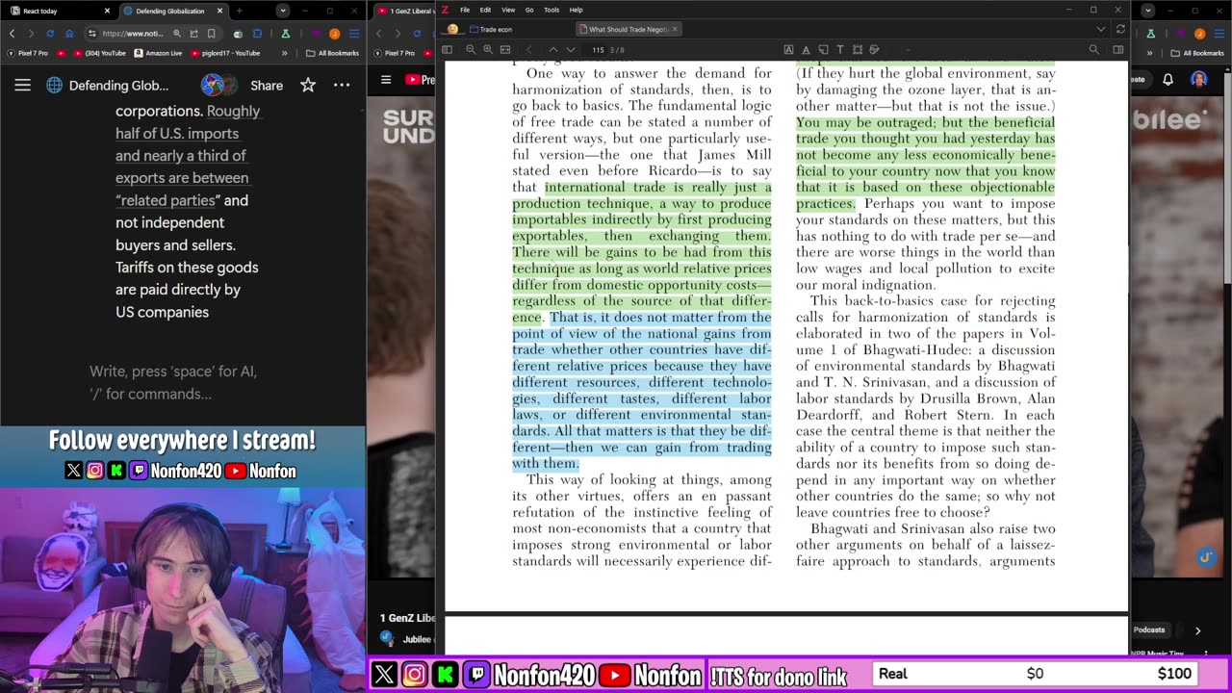Open (304) YouTube bookmark

(x=99, y=53)
